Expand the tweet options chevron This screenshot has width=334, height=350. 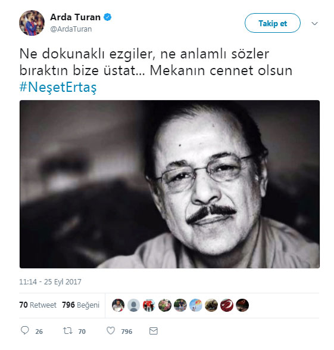tap(314, 23)
